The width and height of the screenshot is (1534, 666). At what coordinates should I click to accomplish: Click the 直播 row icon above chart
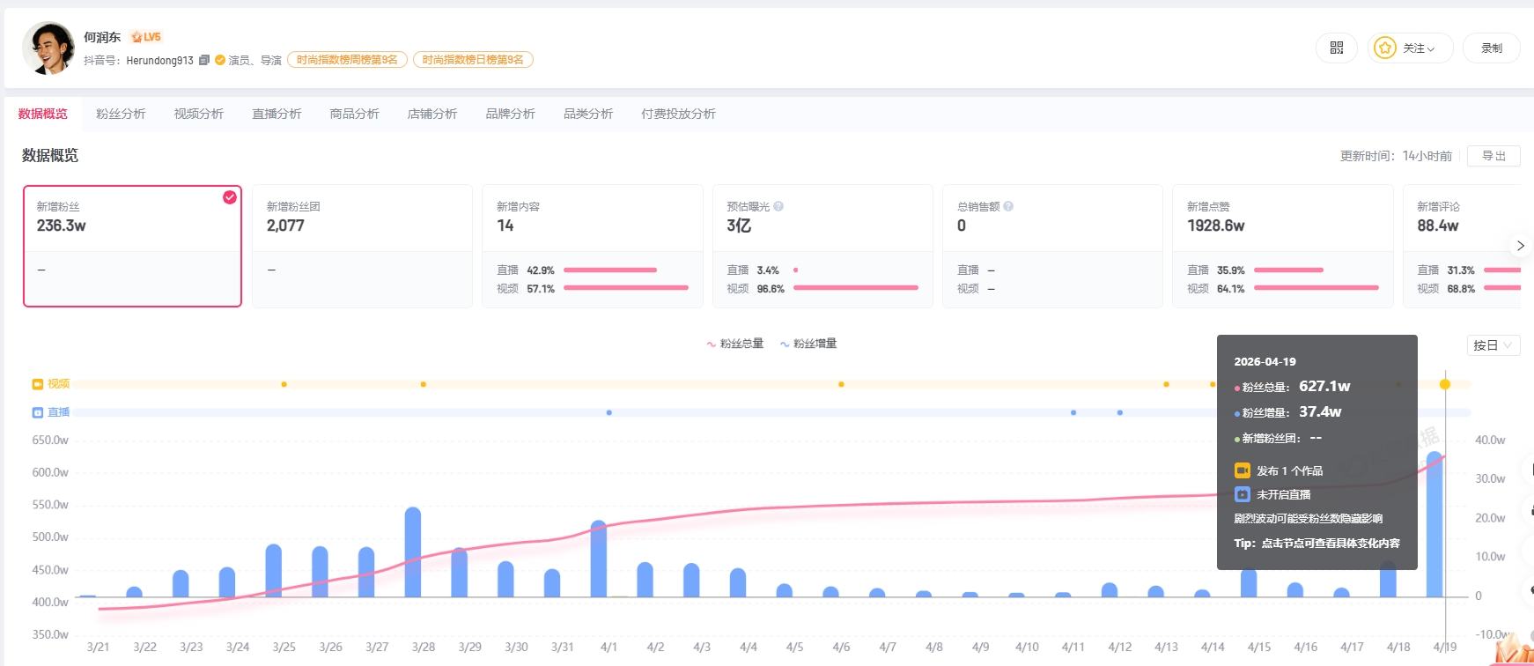[x=38, y=412]
